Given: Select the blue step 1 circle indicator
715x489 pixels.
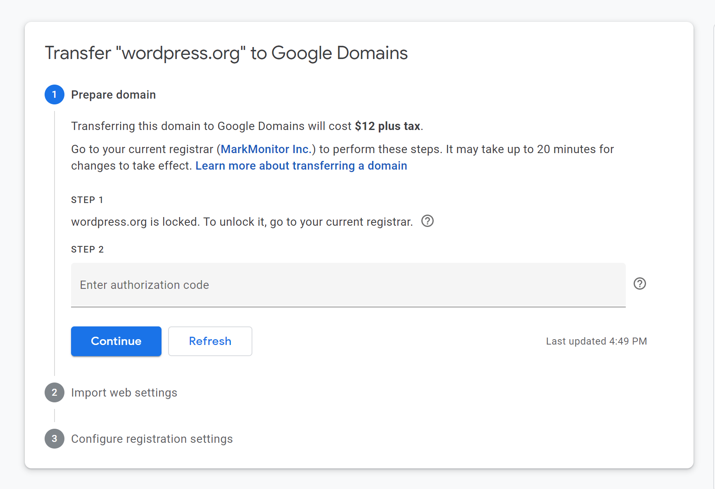Looking at the screenshot, I should click(x=54, y=94).
